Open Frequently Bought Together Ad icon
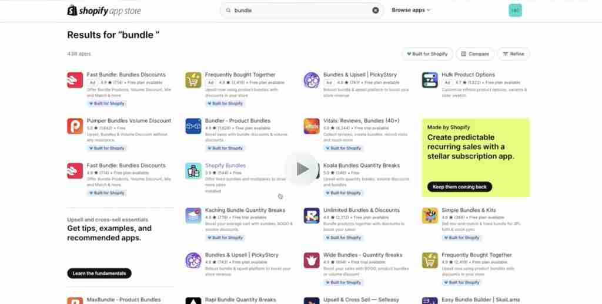 coord(193,80)
